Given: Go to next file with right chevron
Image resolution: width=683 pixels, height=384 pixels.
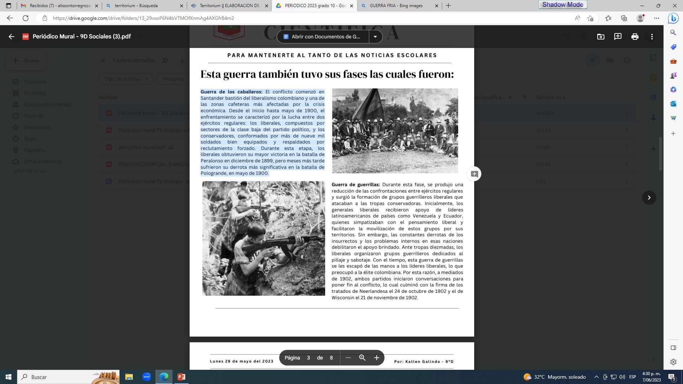Looking at the screenshot, I should (649, 198).
